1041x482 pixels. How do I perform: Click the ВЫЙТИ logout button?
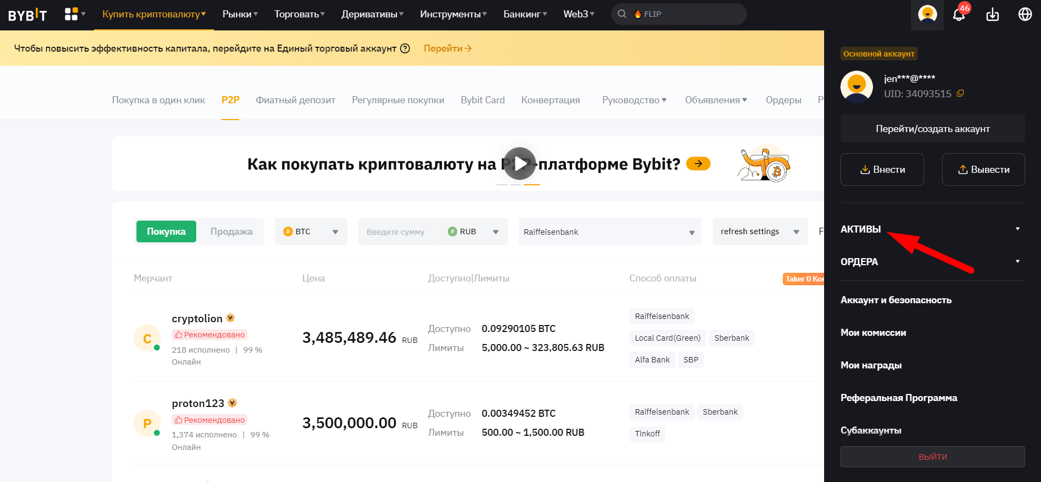click(x=932, y=457)
